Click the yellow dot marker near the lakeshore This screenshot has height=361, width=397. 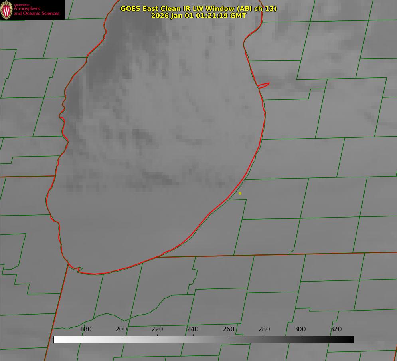[240, 193]
